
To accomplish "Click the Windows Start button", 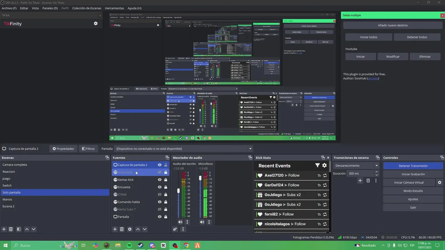I will click(x=6, y=245).
